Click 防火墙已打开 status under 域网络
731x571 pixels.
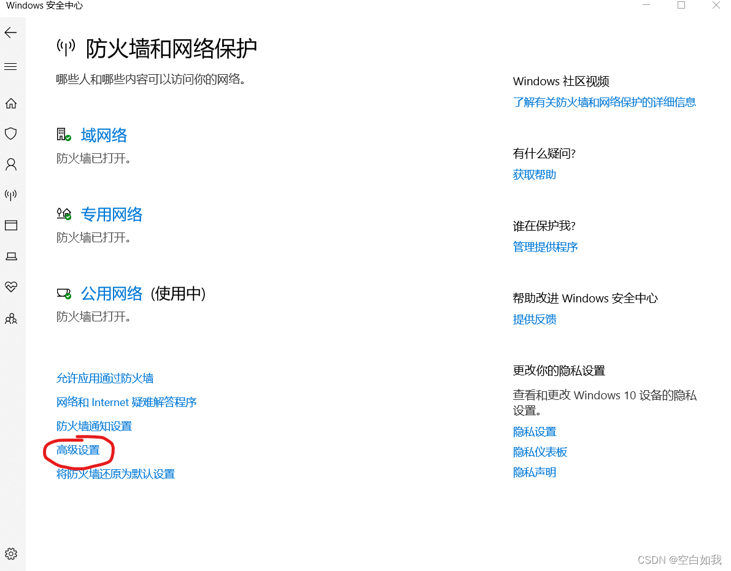(93, 159)
